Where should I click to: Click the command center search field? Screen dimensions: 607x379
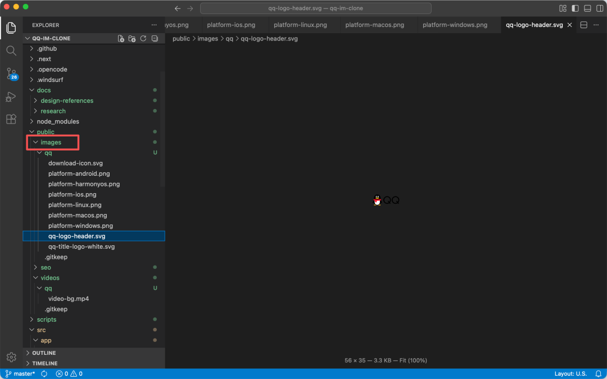point(315,8)
